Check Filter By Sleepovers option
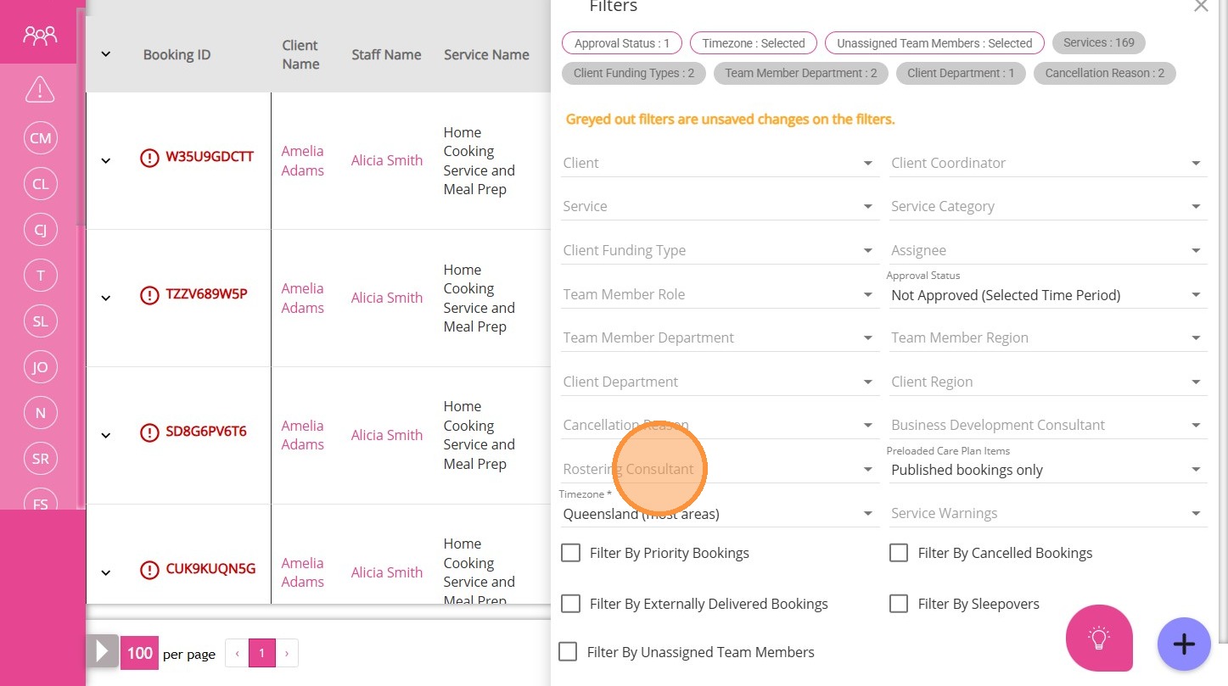This screenshot has height=686, width=1228. point(899,604)
